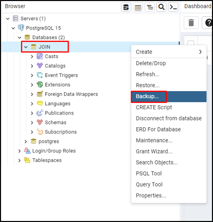213x222 pixels.
Task: Choose Restore from the context menu
Action: pyautogui.click(x=148, y=85)
